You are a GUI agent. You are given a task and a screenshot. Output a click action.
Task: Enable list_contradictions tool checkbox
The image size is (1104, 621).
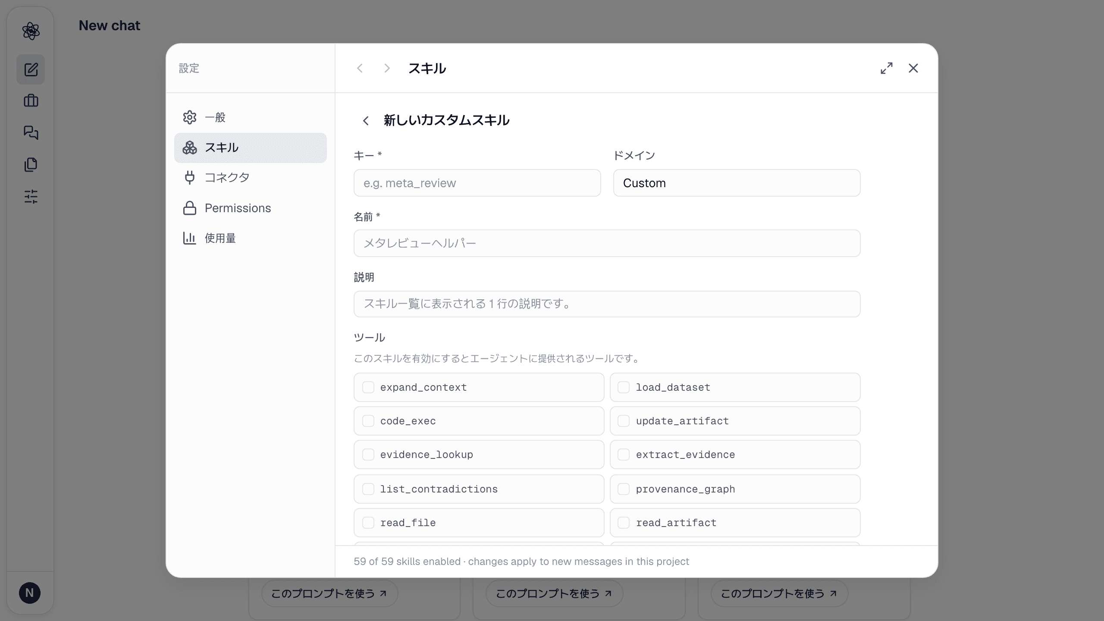point(368,489)
